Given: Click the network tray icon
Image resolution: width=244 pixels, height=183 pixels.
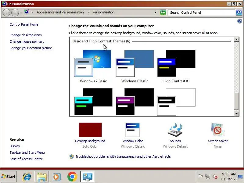Looking at the screenshot, I should point(208,177).
